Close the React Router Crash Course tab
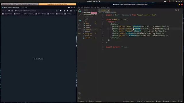Viewport: 184px width, 103px height. click(x=23, y=7)
